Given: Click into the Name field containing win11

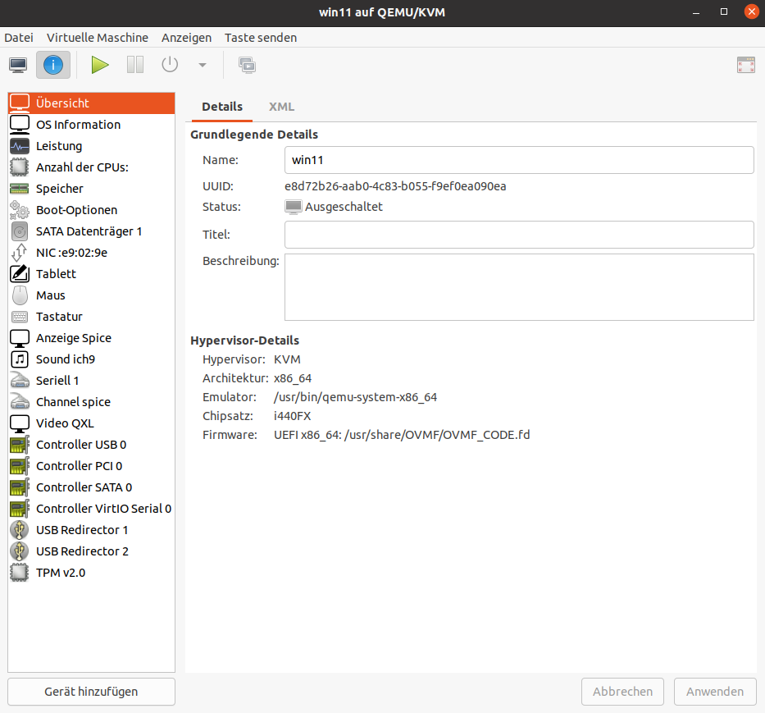Looking at the screenshot, I should [x=518, y=160].
